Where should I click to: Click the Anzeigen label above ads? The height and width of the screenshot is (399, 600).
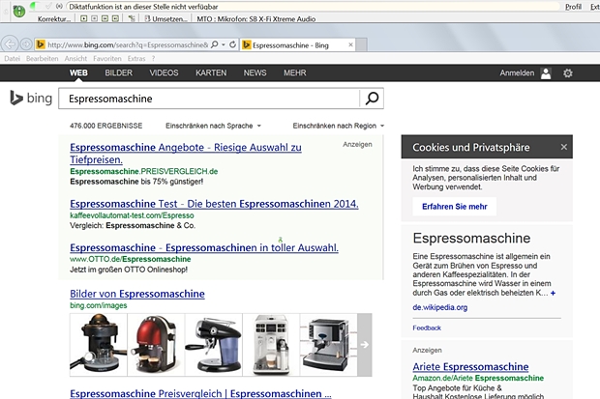357,145
